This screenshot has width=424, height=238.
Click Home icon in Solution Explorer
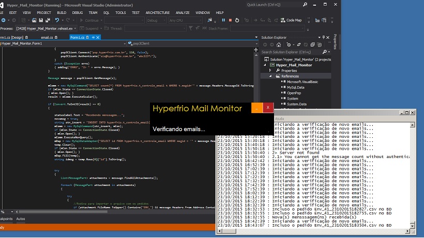pyautogui.click(x=279, y=45)
